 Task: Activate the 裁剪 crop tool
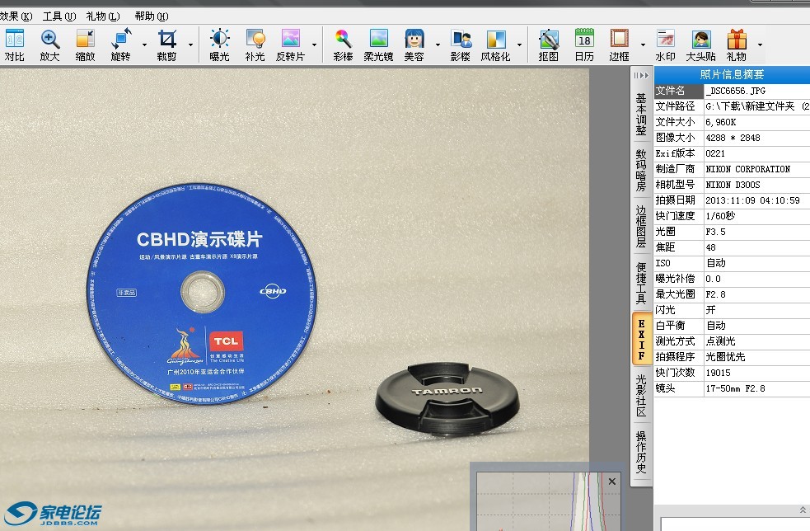(x=166, y=45)
